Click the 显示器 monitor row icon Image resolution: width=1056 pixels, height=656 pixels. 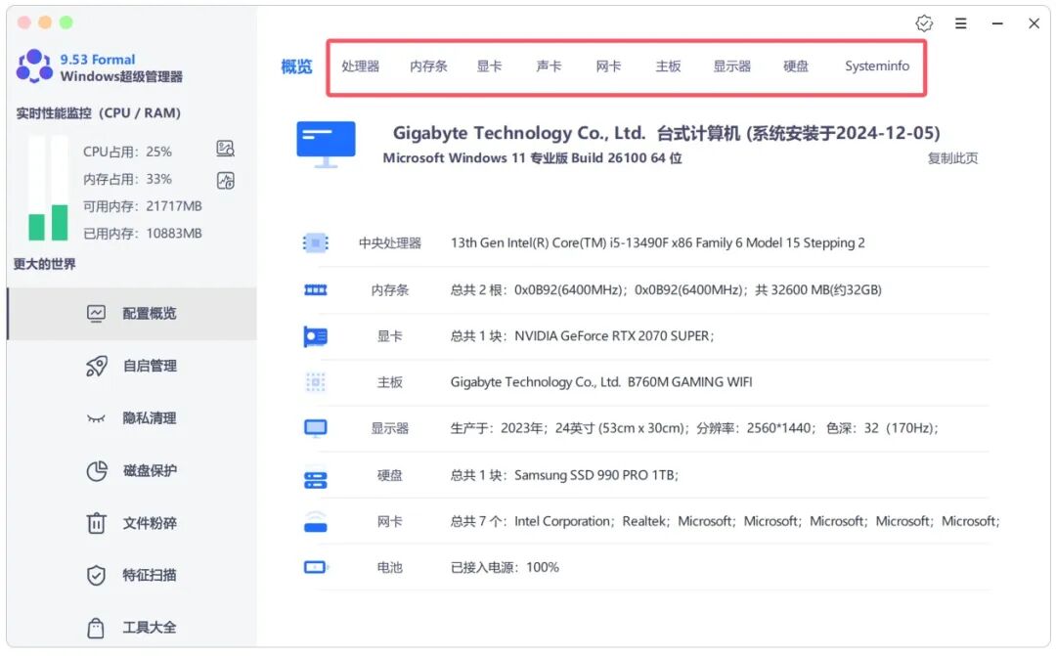315,428
